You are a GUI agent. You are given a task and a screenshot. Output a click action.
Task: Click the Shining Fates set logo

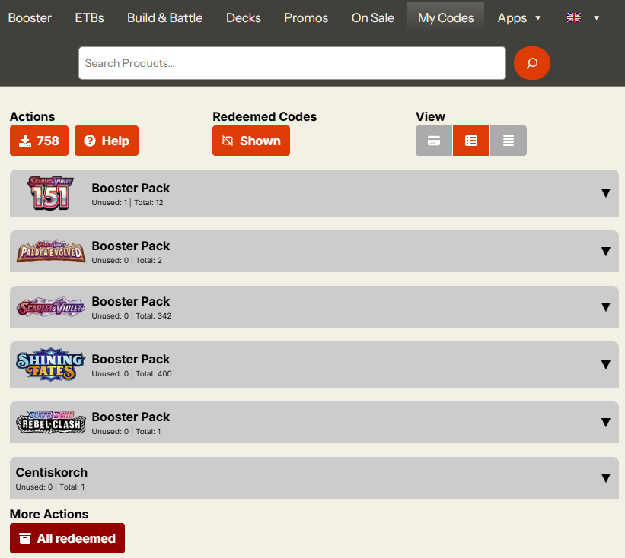point(50,364)
